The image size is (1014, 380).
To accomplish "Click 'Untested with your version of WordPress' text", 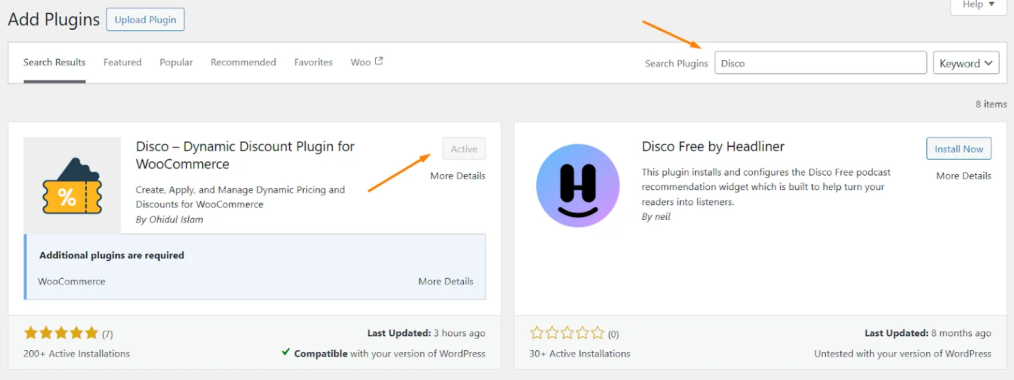I will 902,353.
